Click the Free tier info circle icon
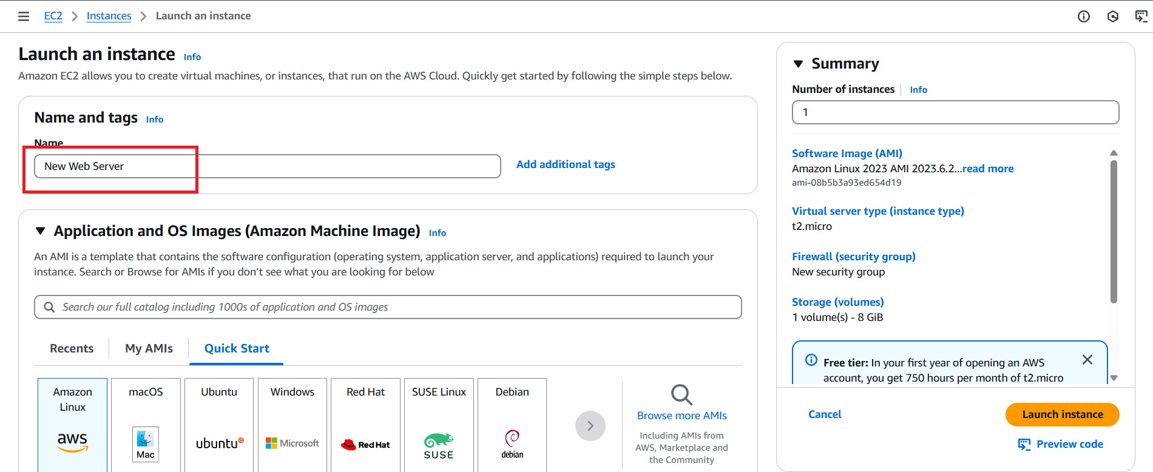Viewport: 1153px width, 472px height. (811, 360)
